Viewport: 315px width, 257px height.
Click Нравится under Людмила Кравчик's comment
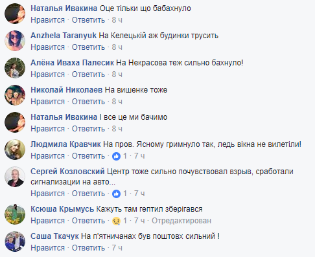[48, 156]
